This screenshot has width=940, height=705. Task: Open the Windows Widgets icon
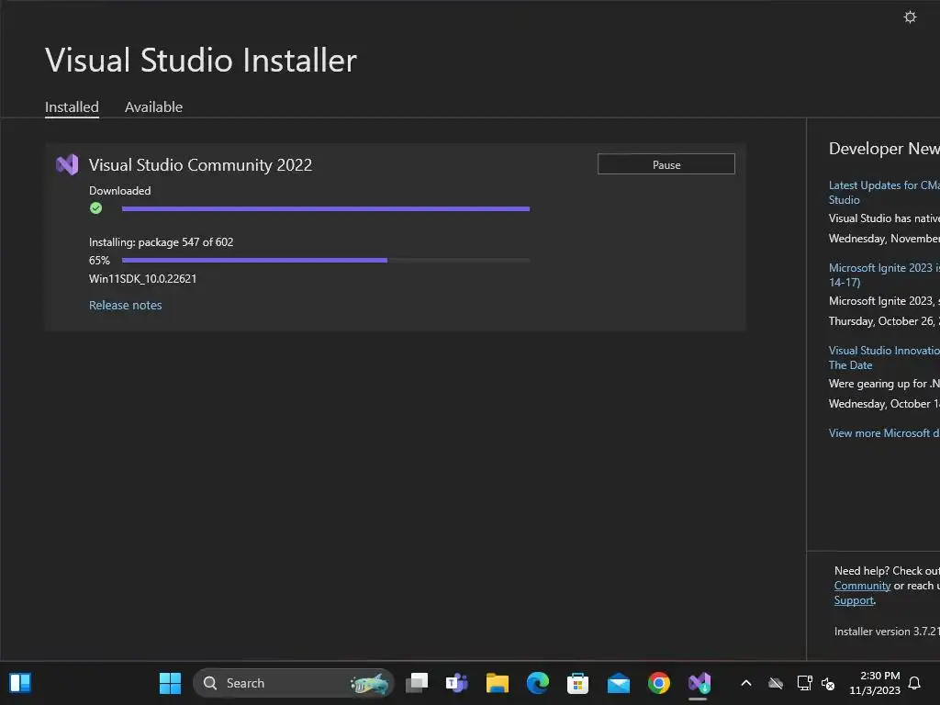coord(20,683)
